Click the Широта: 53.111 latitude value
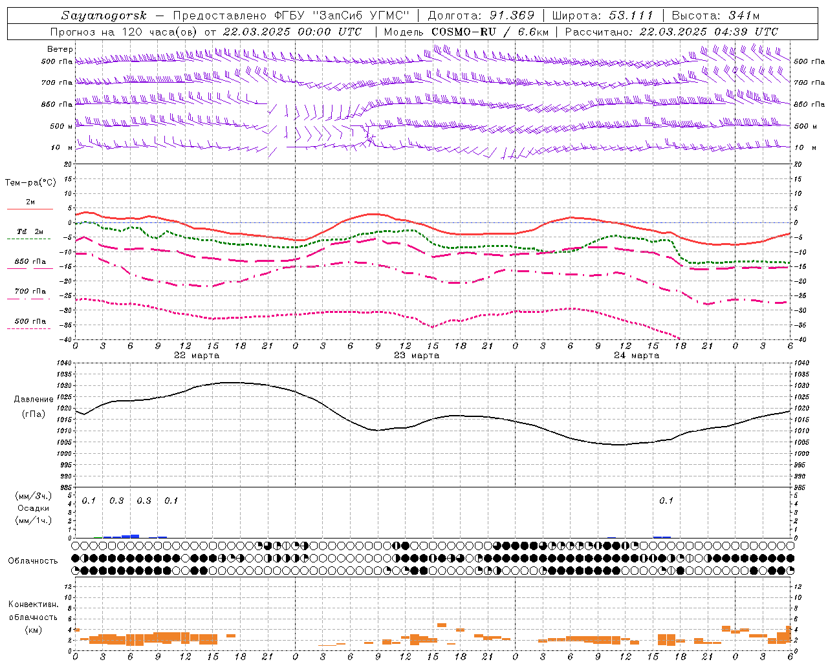 point(602,16)
